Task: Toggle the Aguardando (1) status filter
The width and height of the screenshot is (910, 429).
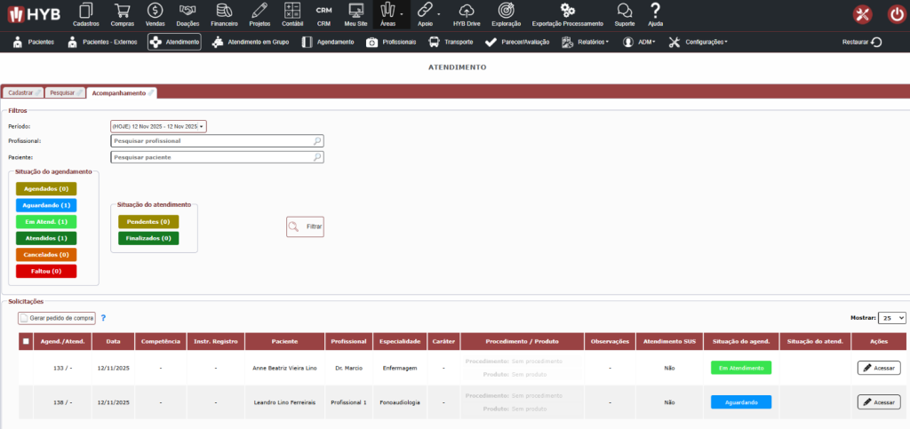Action: [46, 205]
